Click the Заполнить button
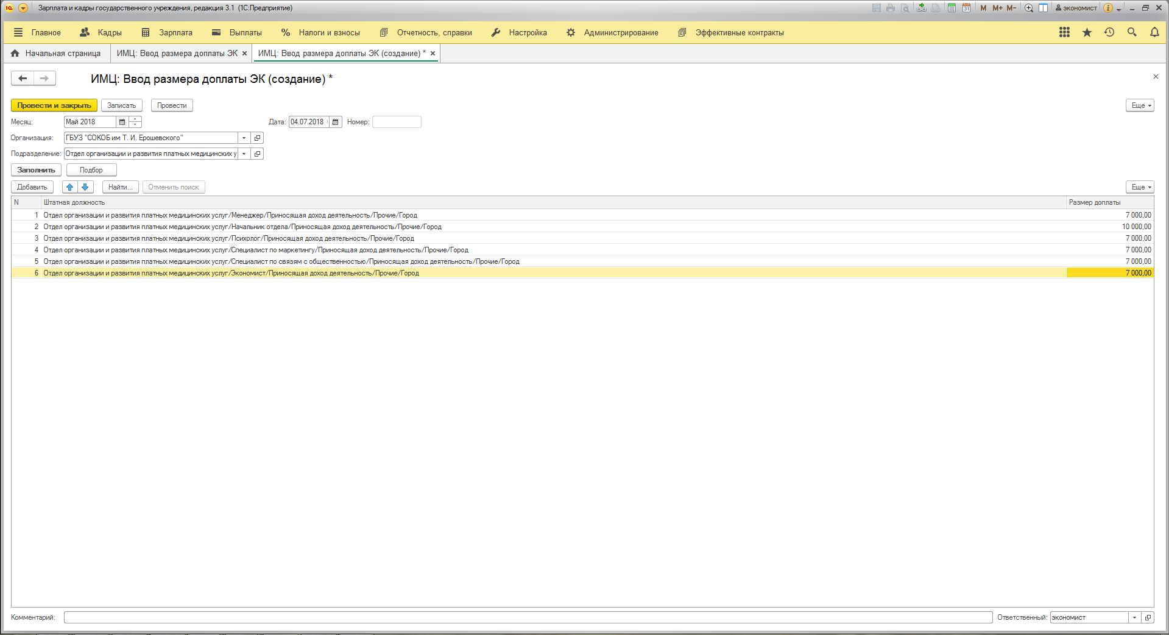Viewport: 1169px width, 635px height. point(36,170)
